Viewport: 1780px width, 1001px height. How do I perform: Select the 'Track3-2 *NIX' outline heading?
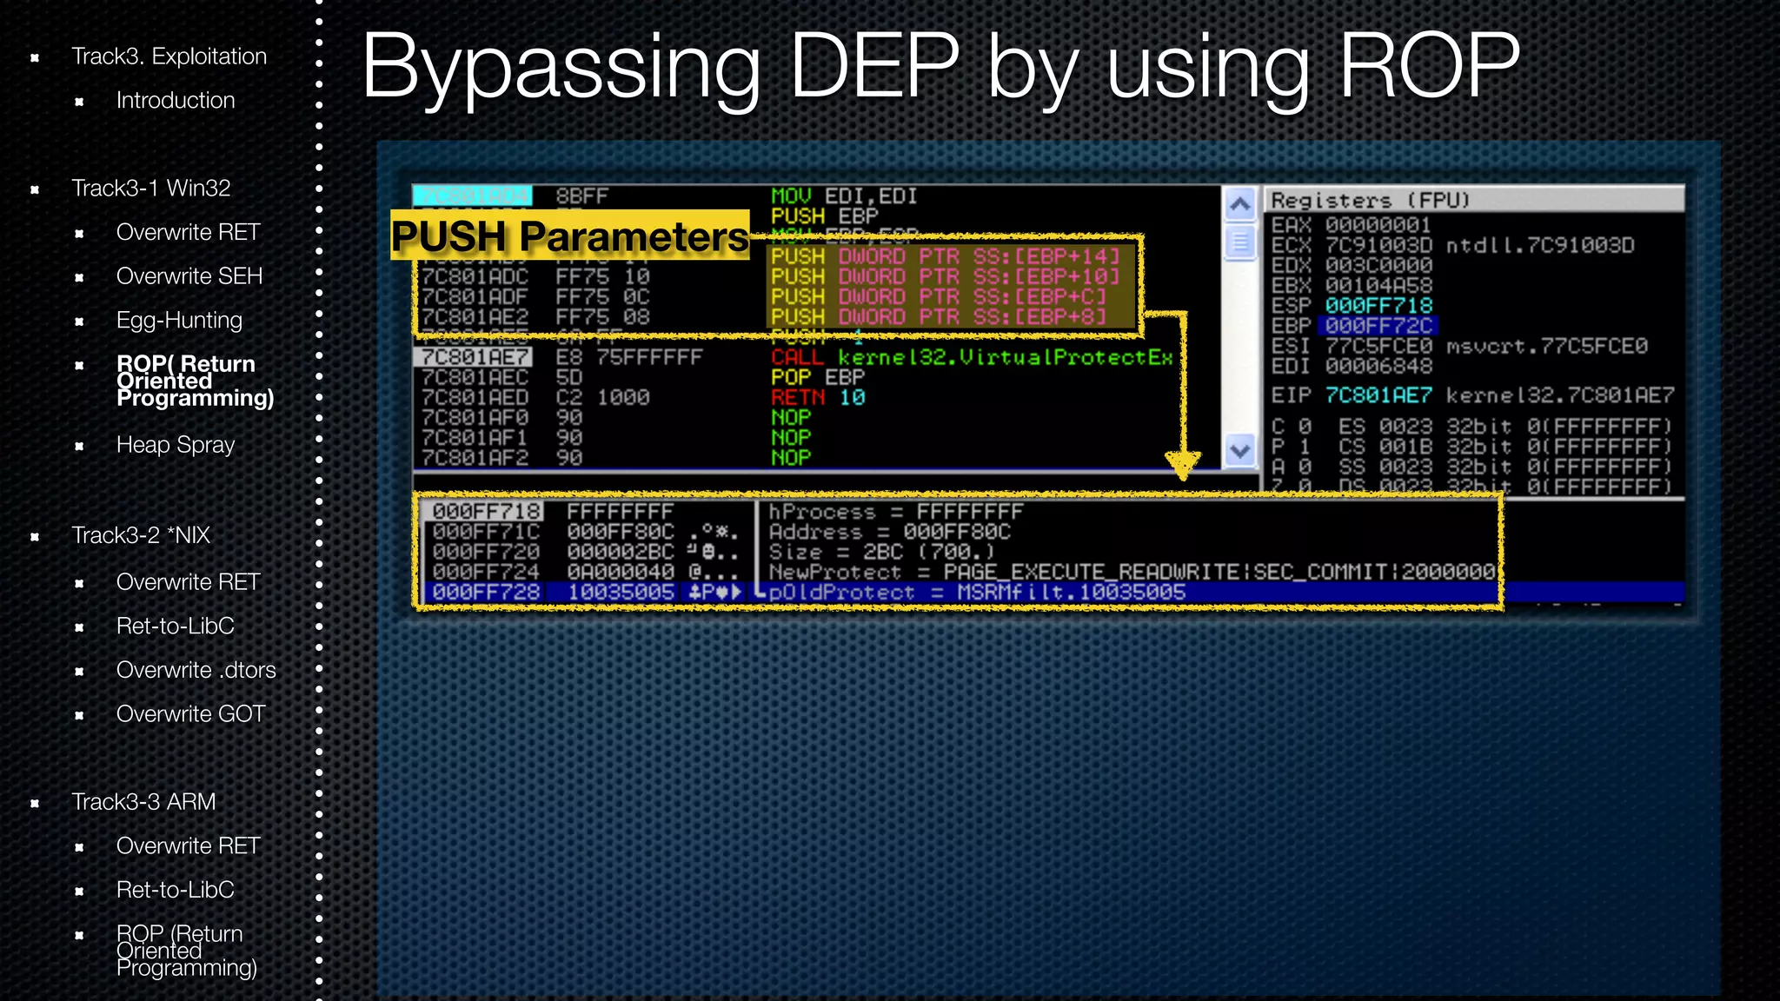pyautogui.click(x=141, y=535)
